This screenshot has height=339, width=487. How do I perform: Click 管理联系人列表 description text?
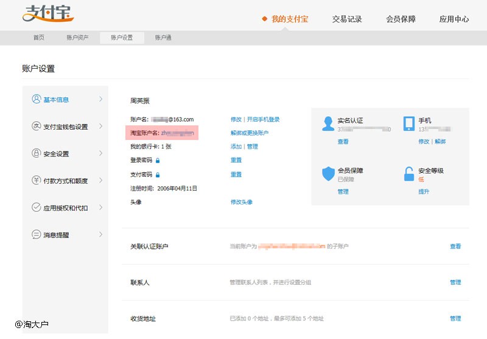click(x=270, y=282)
